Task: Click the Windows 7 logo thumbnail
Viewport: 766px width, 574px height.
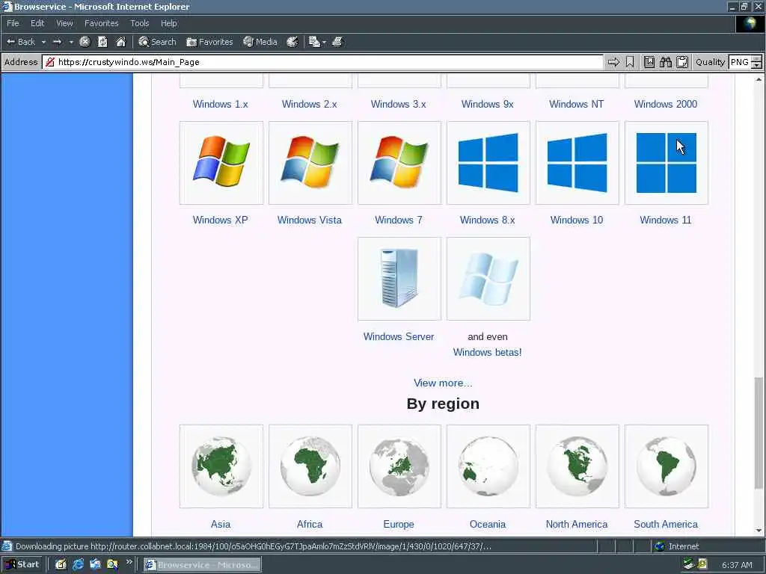Action: [x=399, y=163]
